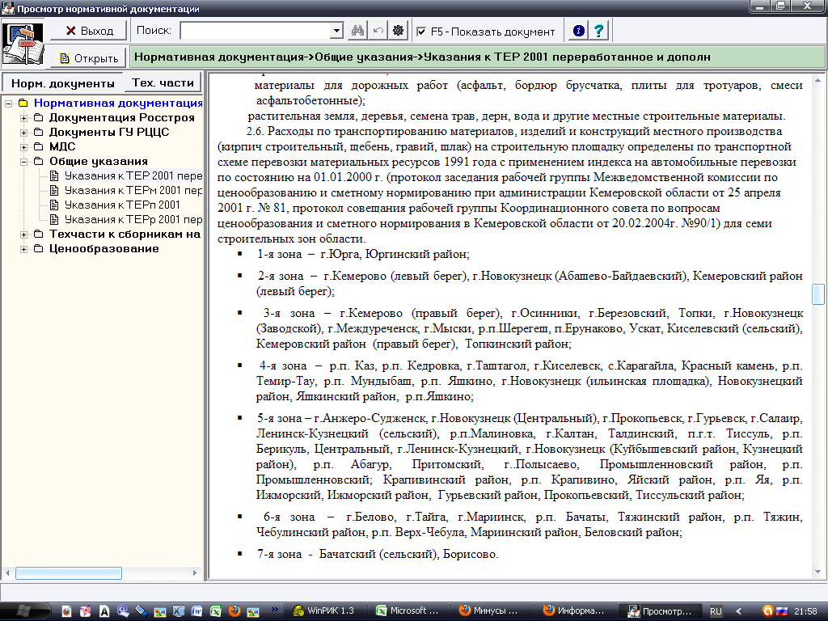
Task: Click the application logo icon at top left
Action: tap(23, 44)
